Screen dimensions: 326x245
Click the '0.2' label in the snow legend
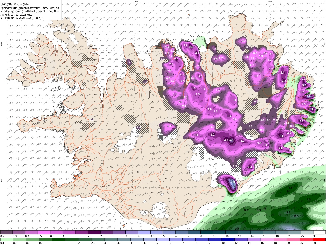coord(2,236)
